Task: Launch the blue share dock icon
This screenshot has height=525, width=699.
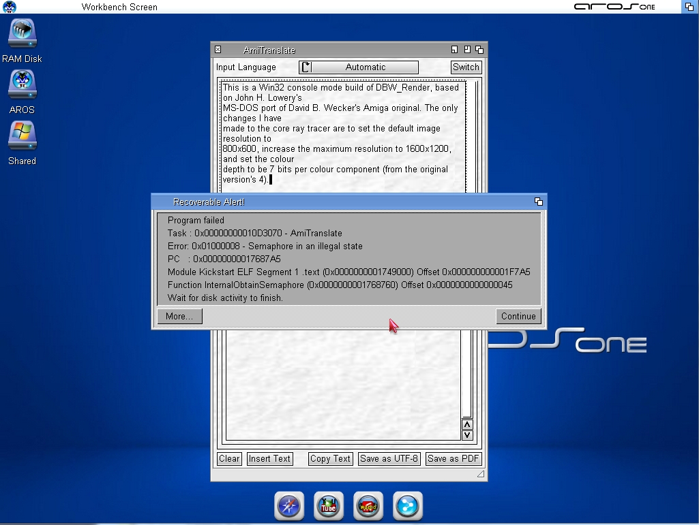Action: tap(407, 506)
